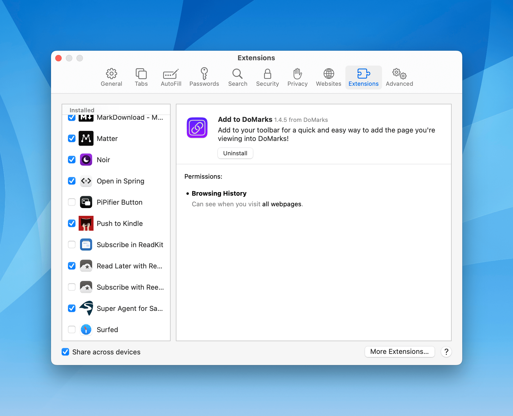Click the MarkDownload extension icon
This screenshot has width=513, height=416.
click(x=86, y=118)
